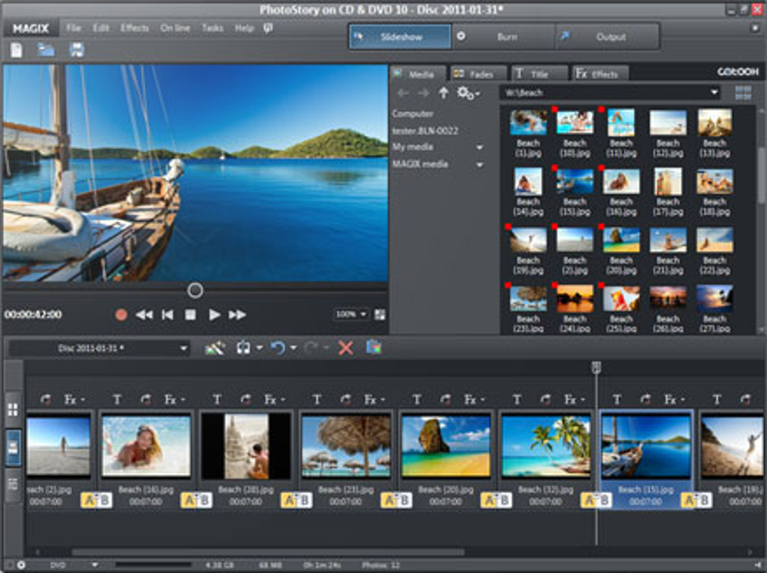Add a title to the Beach (16).jpg slide
Screen dimensions: 767x573
pyautogui.click(x=117, y=400)
